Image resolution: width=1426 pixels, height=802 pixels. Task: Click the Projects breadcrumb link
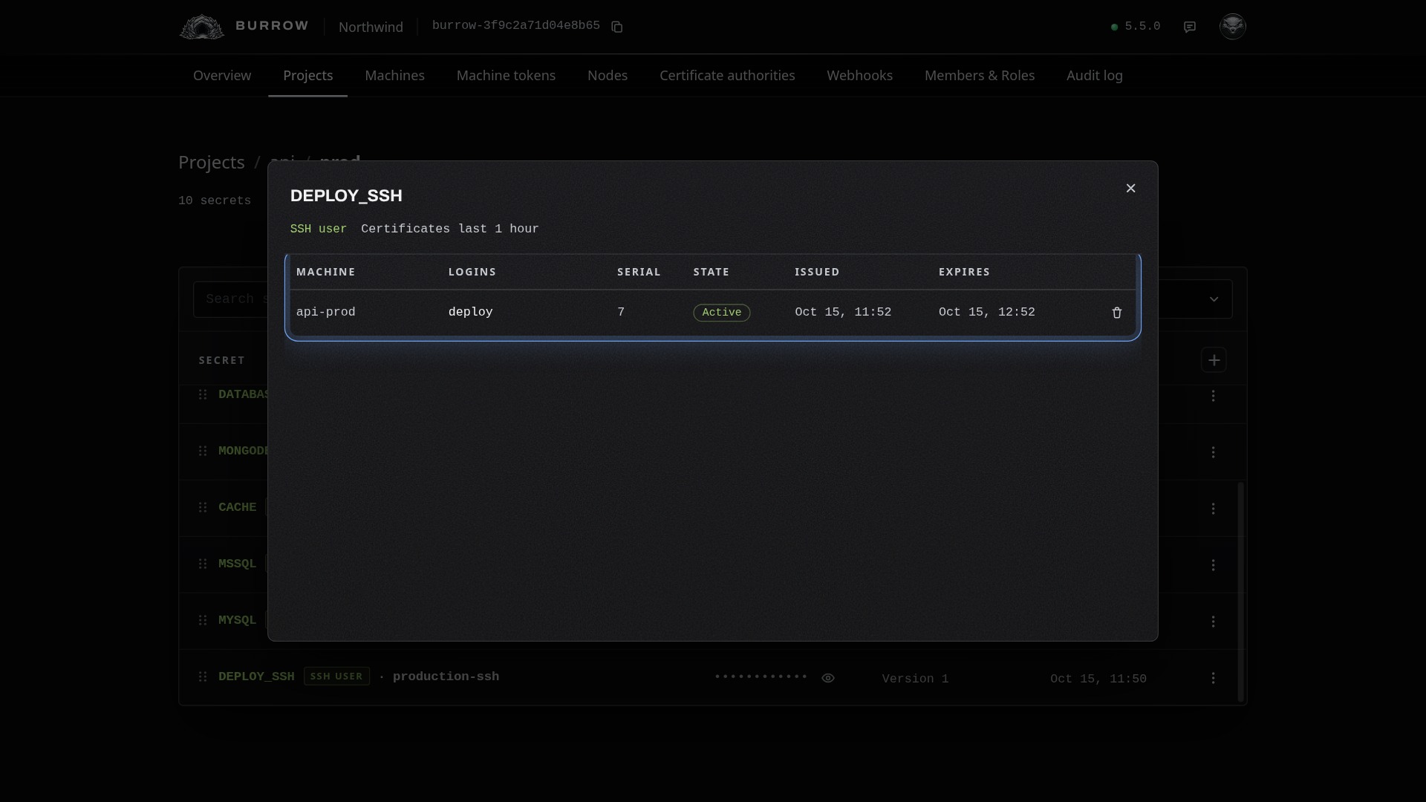pos(212,163)
